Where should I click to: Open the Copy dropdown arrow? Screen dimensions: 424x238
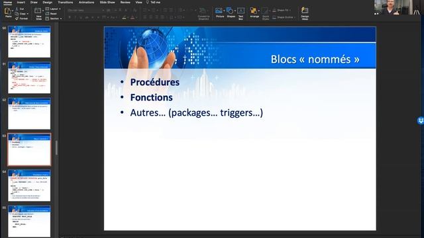pos(27,14)
